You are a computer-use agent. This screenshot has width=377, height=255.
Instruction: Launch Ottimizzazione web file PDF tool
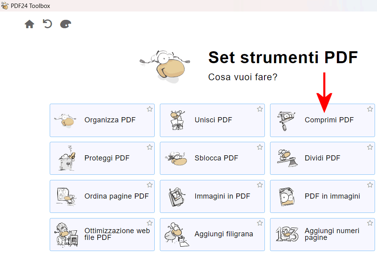pyautogui.click(x=102, y=234)
